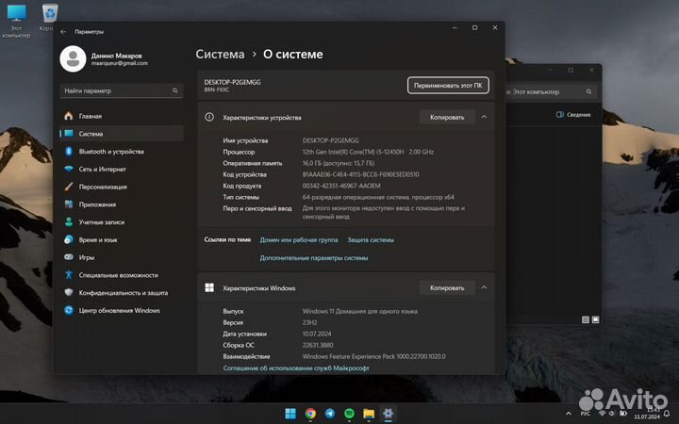Open the Recycle Bin desktop icon

(x=49, y=17)
